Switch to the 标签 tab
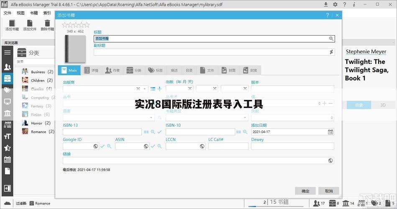 (x=156, y=70)
